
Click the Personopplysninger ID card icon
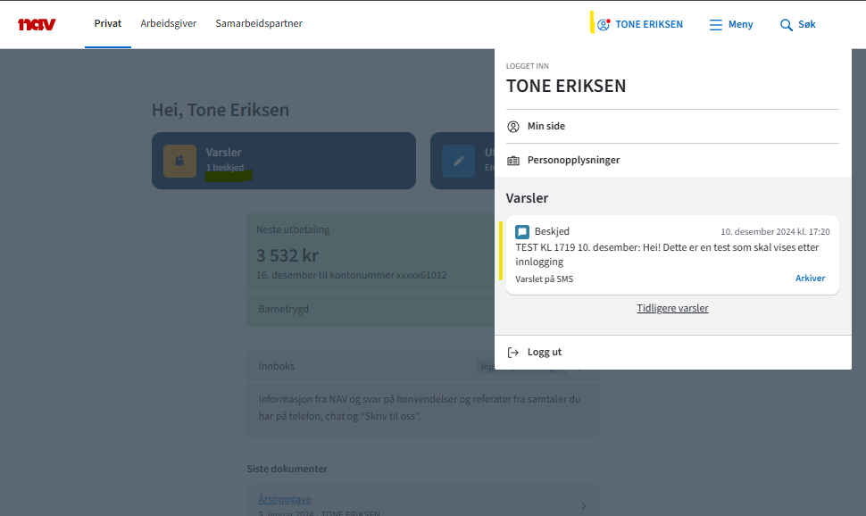click(x=513, y=161)
